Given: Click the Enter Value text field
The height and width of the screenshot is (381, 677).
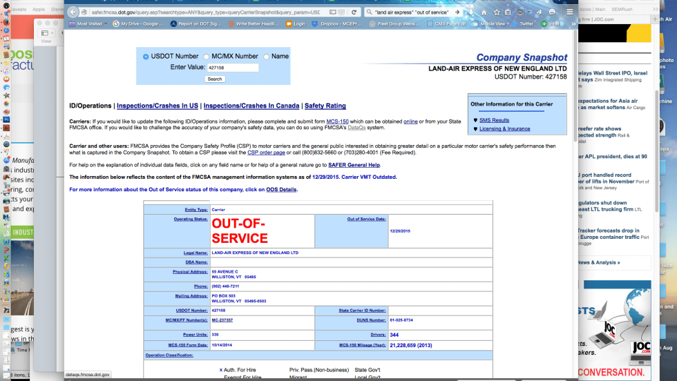Looking at the screenshot, I should pos(232,68).
